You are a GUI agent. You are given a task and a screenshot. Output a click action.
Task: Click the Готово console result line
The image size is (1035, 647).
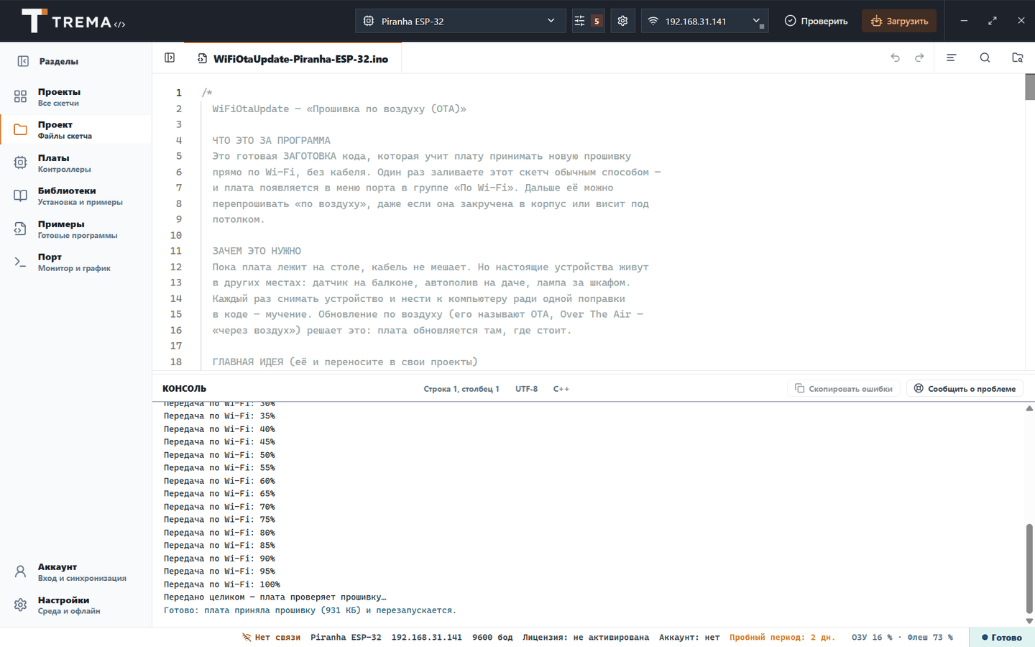pyautogui.click(x=310, y=610)
